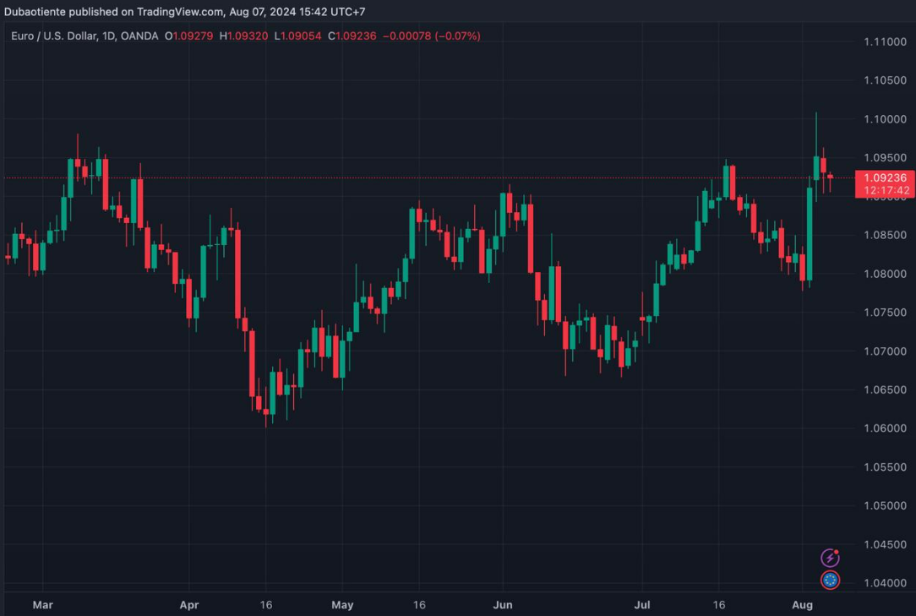The width and height of the screenshot is (916, 616).
Task: Click the 1.09500 price axis label
Action: click(885, 158)
